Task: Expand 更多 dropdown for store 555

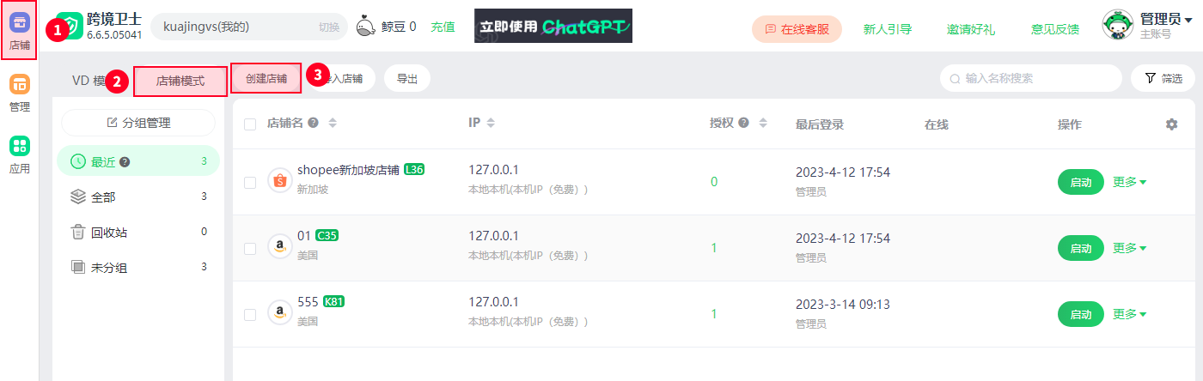Action: 1130,314
